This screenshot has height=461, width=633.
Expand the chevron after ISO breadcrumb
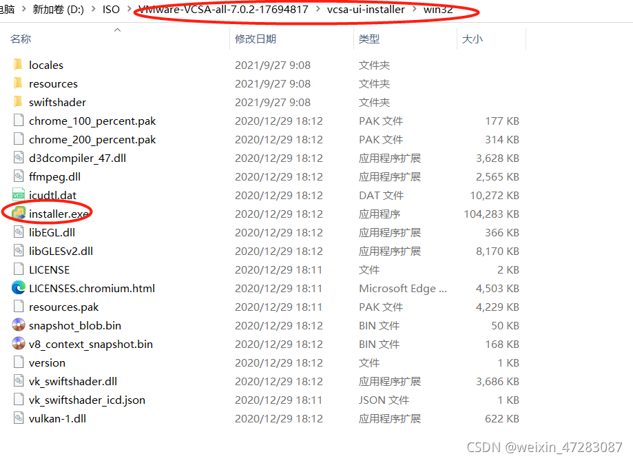129,9
